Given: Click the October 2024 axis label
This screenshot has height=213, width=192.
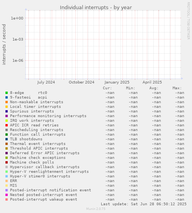Looking at the screenshot, I should point(82,82).
